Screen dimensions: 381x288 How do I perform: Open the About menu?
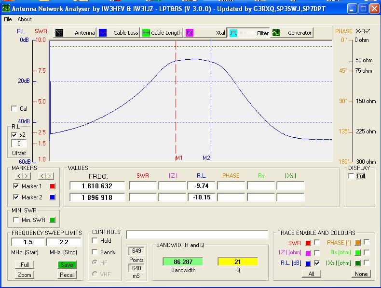(24, 19)
